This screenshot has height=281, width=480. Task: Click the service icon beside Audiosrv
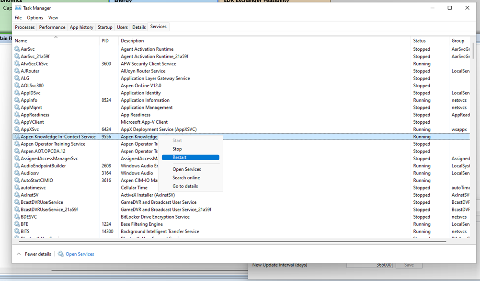point(17,173)
